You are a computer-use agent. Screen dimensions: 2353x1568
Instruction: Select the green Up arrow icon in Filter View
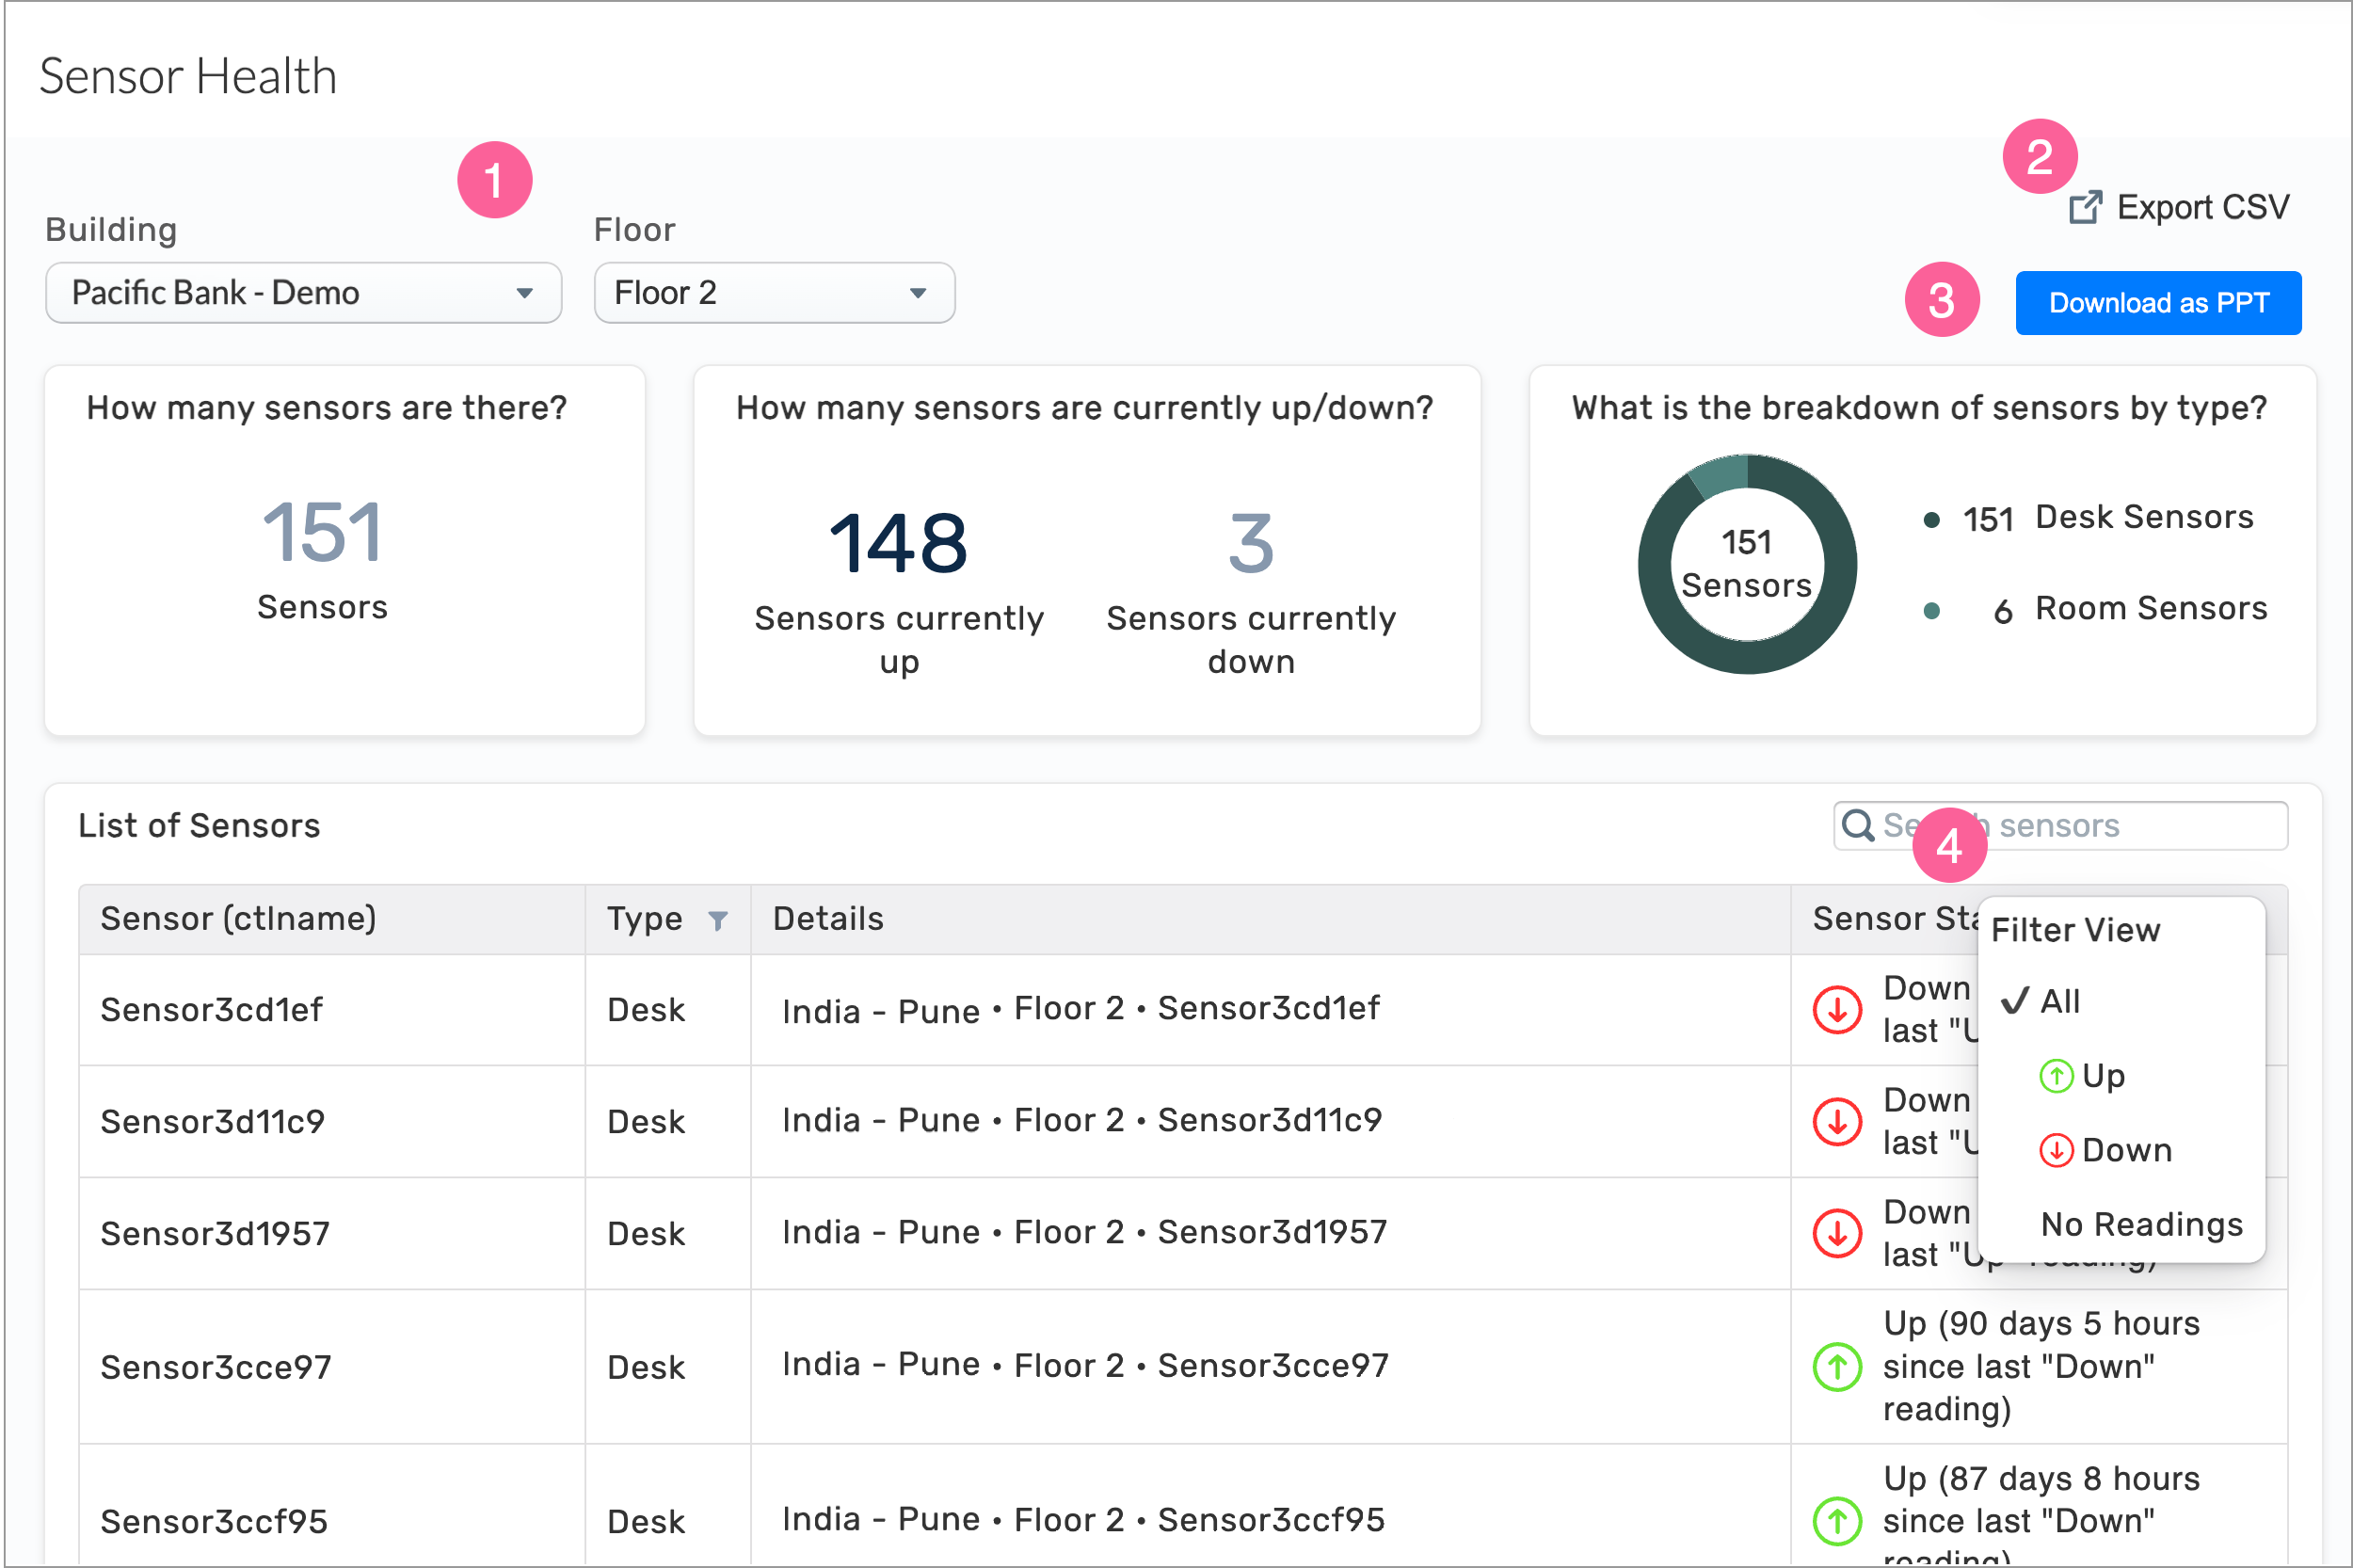[2056, 1076]
